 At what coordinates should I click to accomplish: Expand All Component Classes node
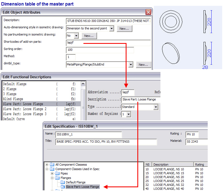point(47,165)
